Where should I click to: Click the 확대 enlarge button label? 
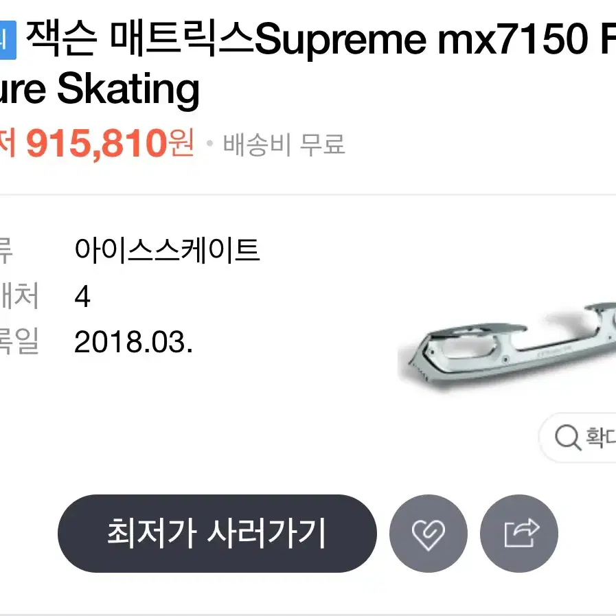pos(600,437)
